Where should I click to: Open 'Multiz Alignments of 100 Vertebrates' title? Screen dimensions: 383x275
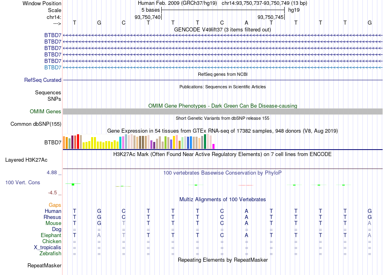223,200
